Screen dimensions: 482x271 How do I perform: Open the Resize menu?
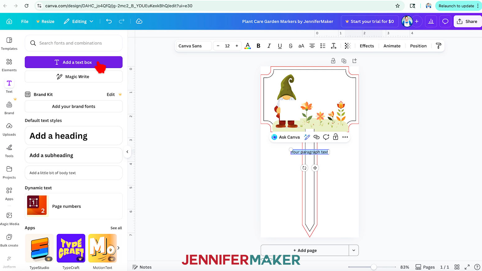tap(45, 21)
